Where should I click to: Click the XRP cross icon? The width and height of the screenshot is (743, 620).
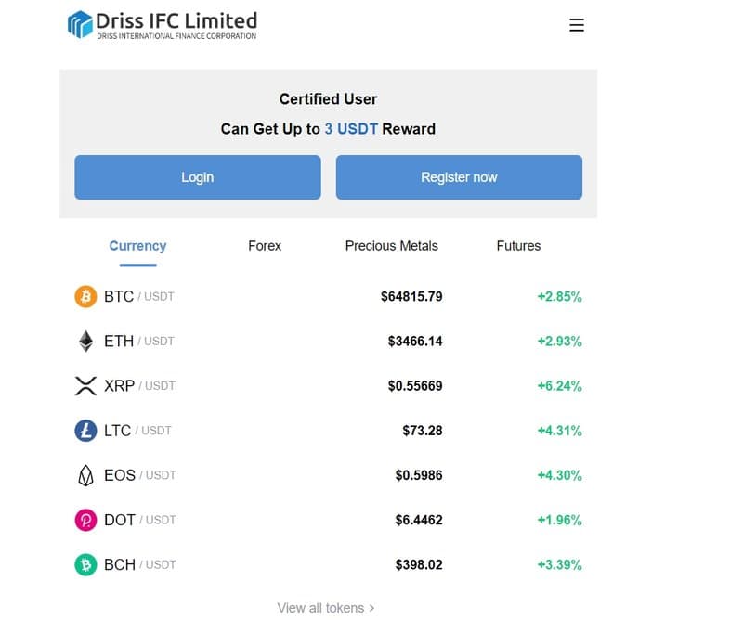[85, 386]
